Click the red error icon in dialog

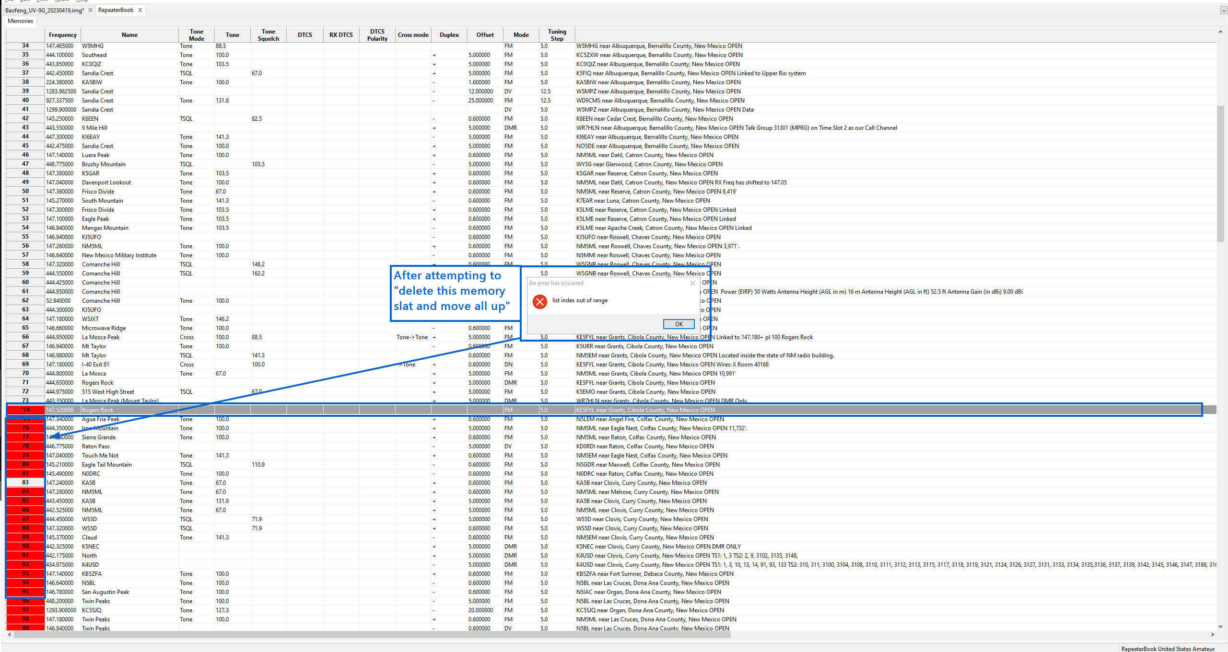[x=540, y=301]
